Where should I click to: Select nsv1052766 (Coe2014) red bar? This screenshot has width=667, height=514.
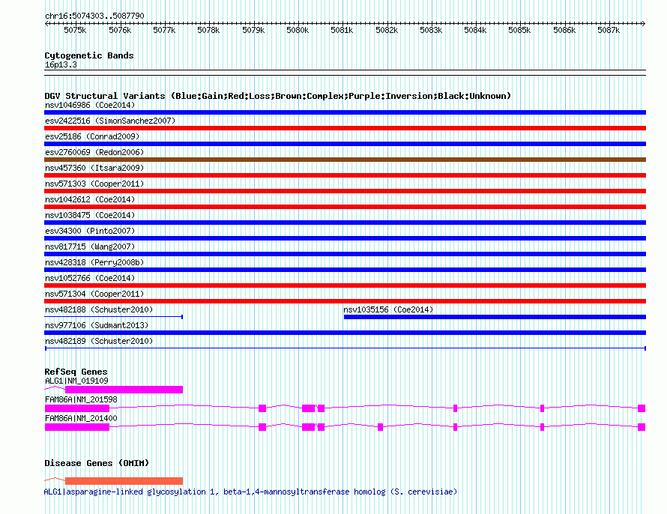[345, 285]
